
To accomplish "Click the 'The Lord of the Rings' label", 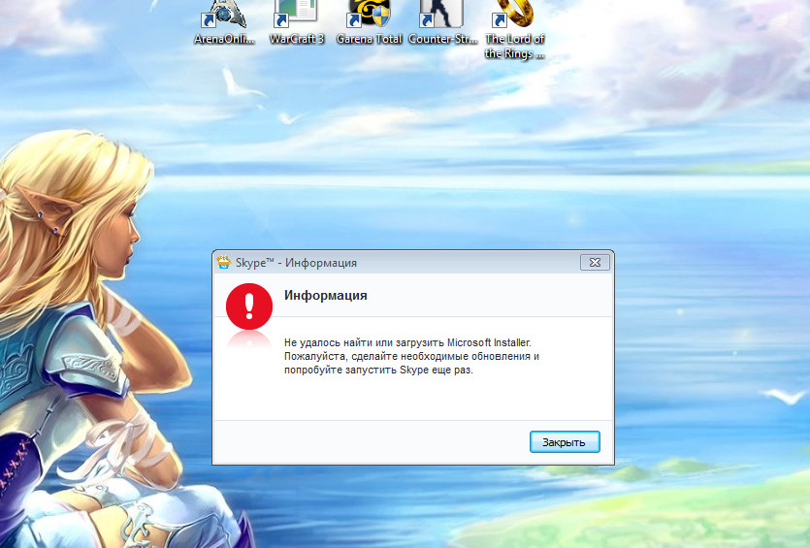I will tap(514, 47).
